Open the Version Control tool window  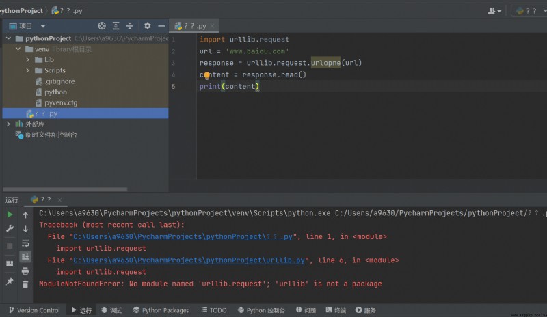(x=34, y=310)
